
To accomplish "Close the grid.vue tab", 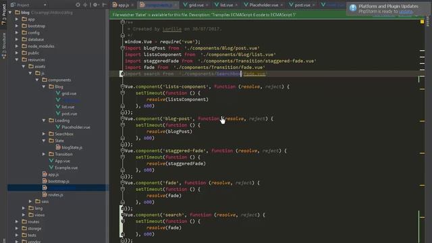I will (x=207, y=5).
